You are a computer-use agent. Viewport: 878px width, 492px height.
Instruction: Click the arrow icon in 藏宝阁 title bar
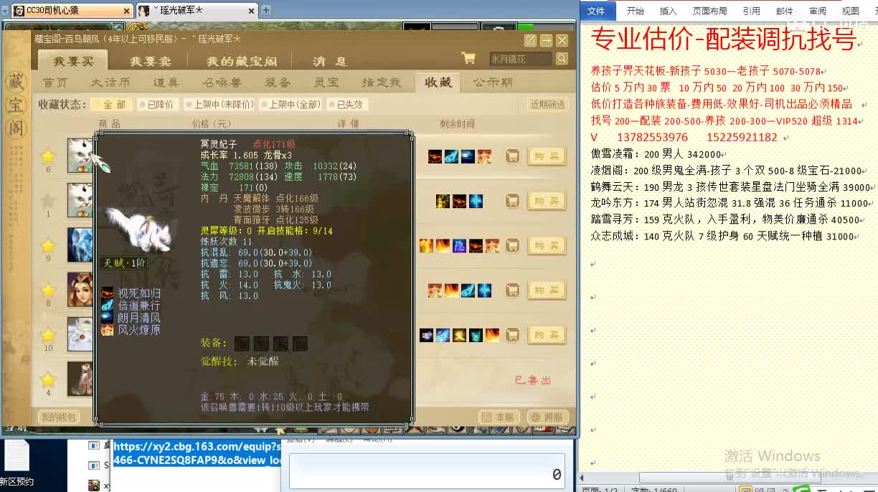547,40
